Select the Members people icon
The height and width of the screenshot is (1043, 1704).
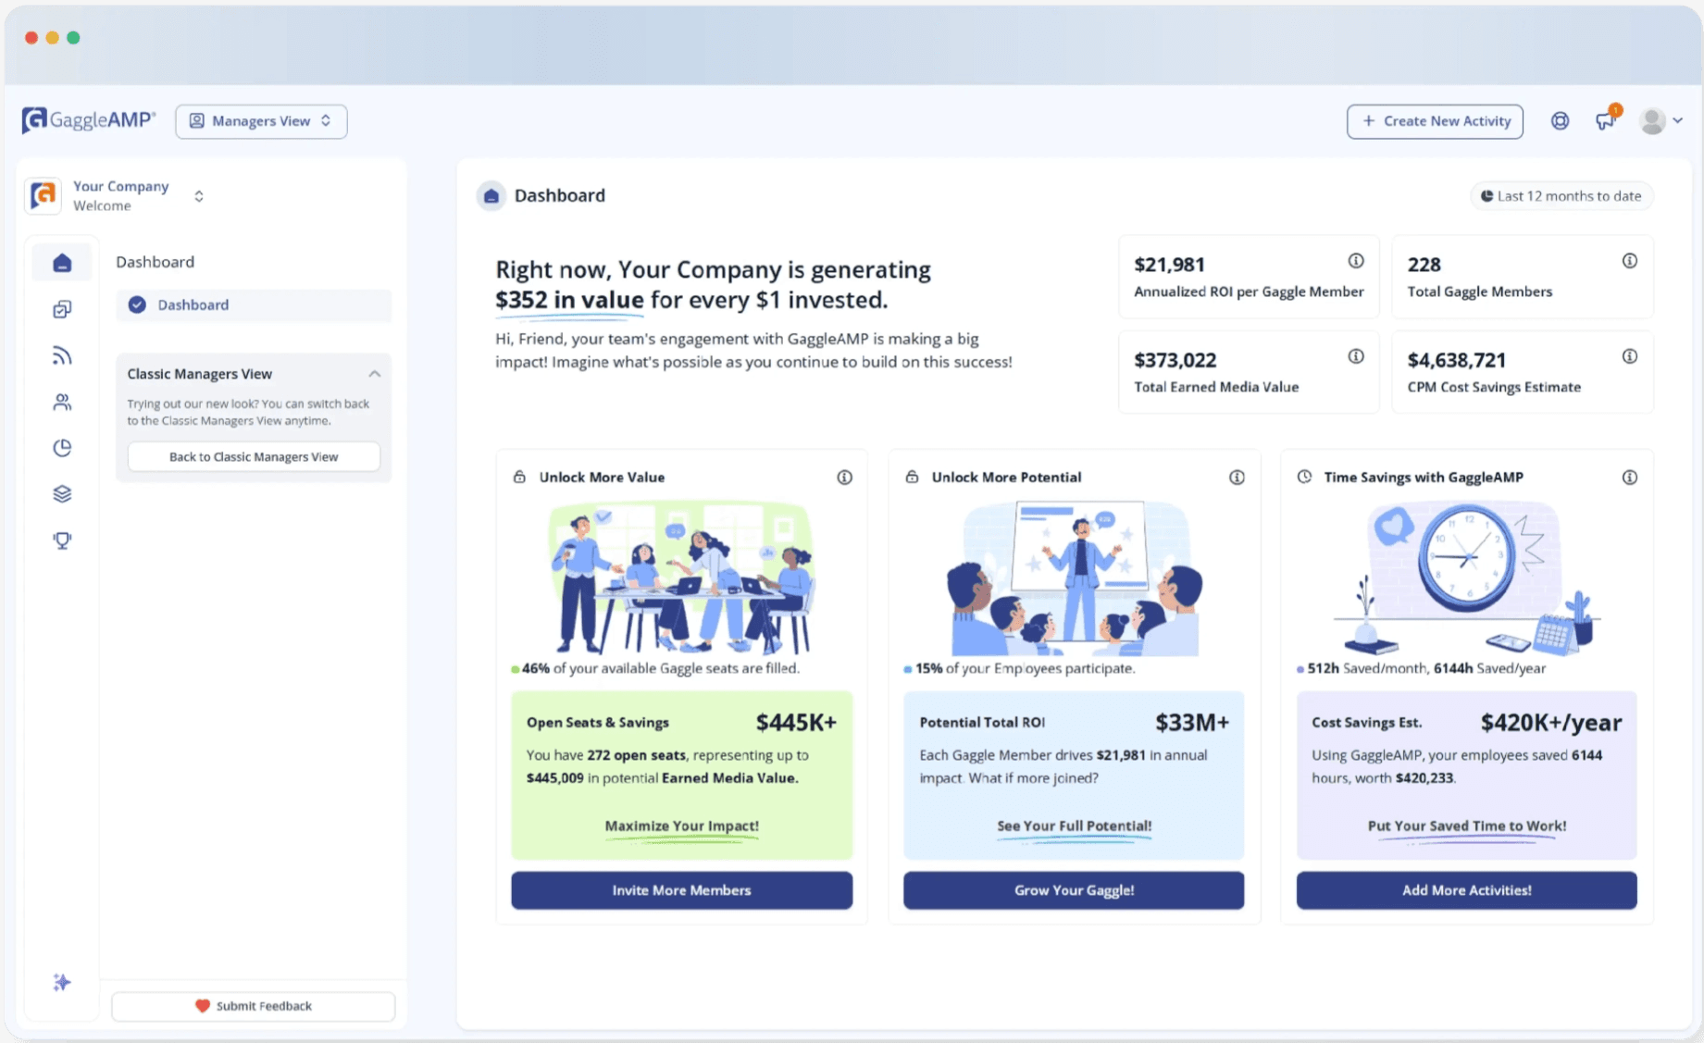pyautogui.click(x=61, y=401)
